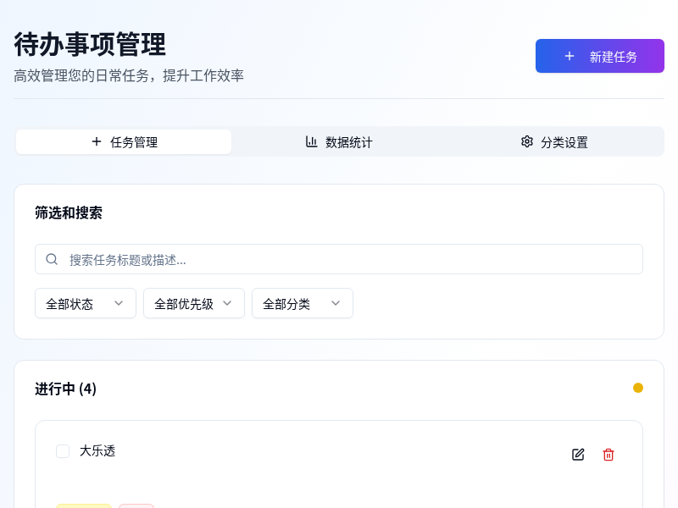The width and height of the screenshot is (678, 508).
Task: Switch to the 分类设置 tab
Action: [x=554, y=142]
